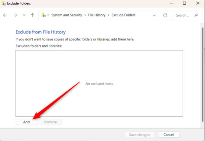This screenshot has width=205, height=141.
Task: Click the title bar Exclude Folders icon
Action: [4, 3]
